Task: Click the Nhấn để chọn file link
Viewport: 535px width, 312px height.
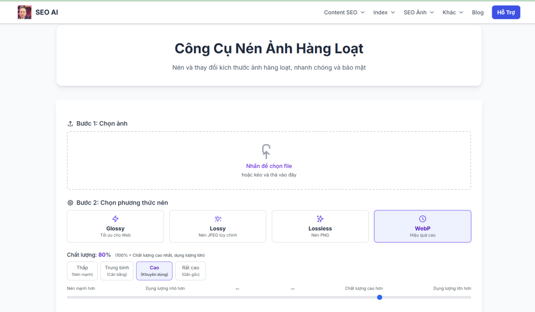Action: pyautogui.click(x=269, y=165)
